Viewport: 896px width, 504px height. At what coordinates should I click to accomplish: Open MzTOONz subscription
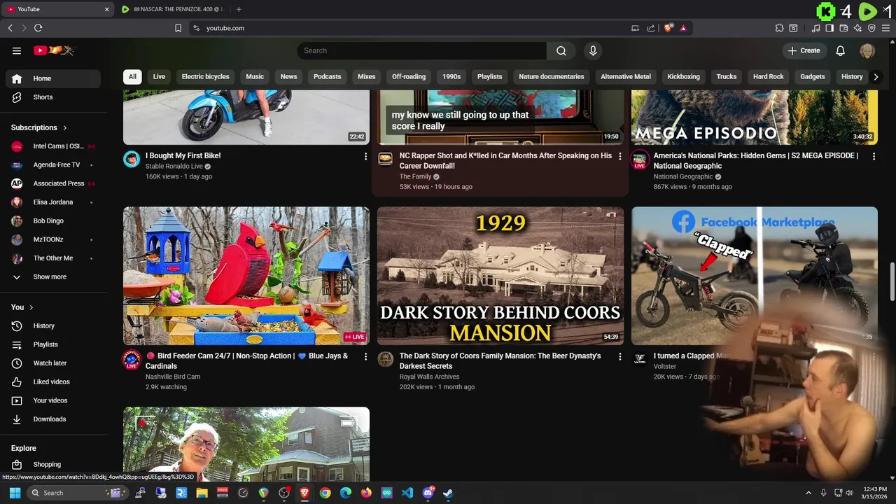[x=53, y=239]
